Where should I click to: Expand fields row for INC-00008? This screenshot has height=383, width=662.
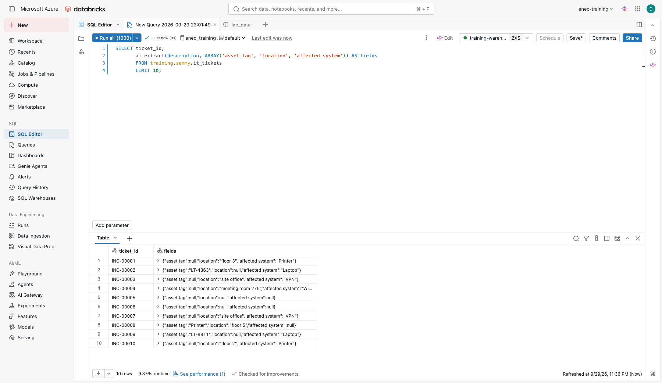158,325
